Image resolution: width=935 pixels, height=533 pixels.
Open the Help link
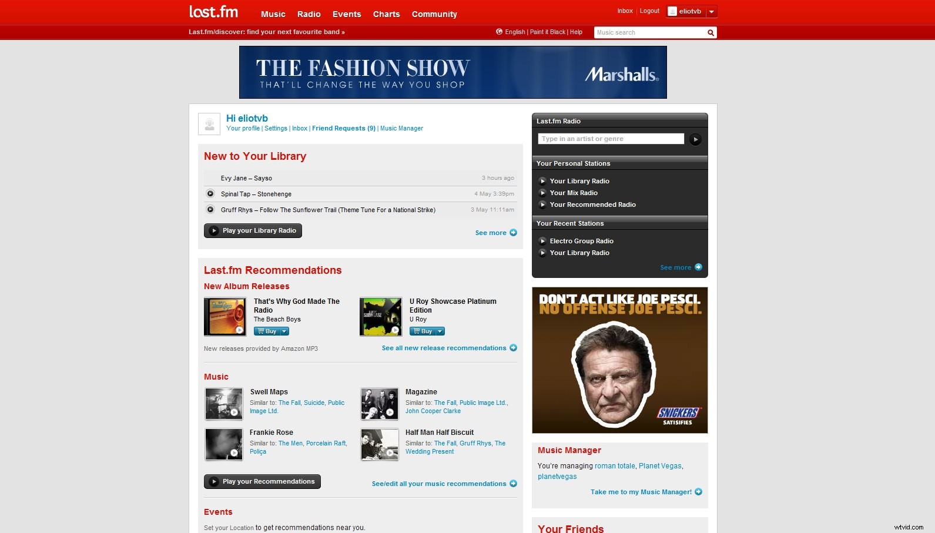coord(576,32)
